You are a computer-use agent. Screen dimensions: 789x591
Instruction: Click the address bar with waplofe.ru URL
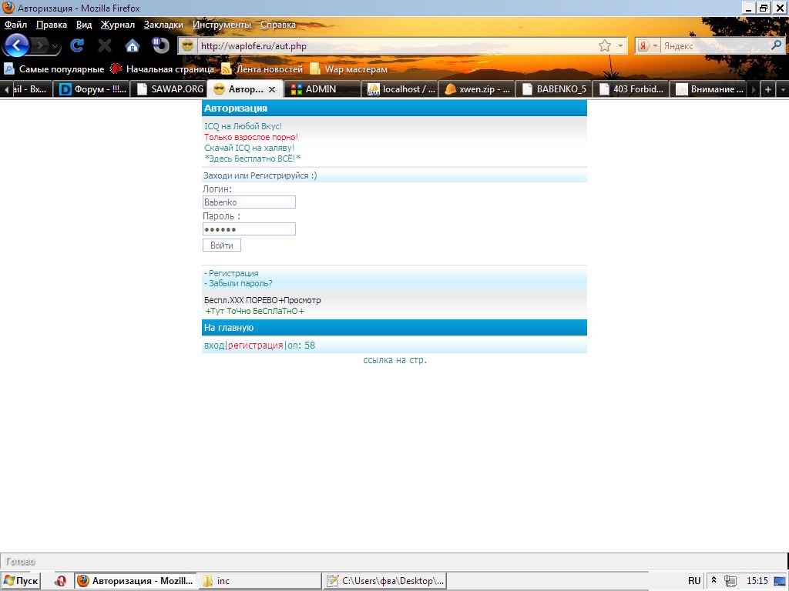[398, 45]
